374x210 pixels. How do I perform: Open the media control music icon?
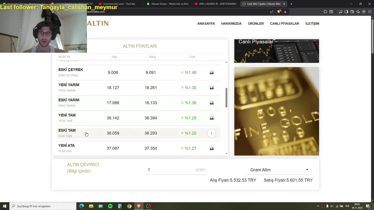[340, 12]
